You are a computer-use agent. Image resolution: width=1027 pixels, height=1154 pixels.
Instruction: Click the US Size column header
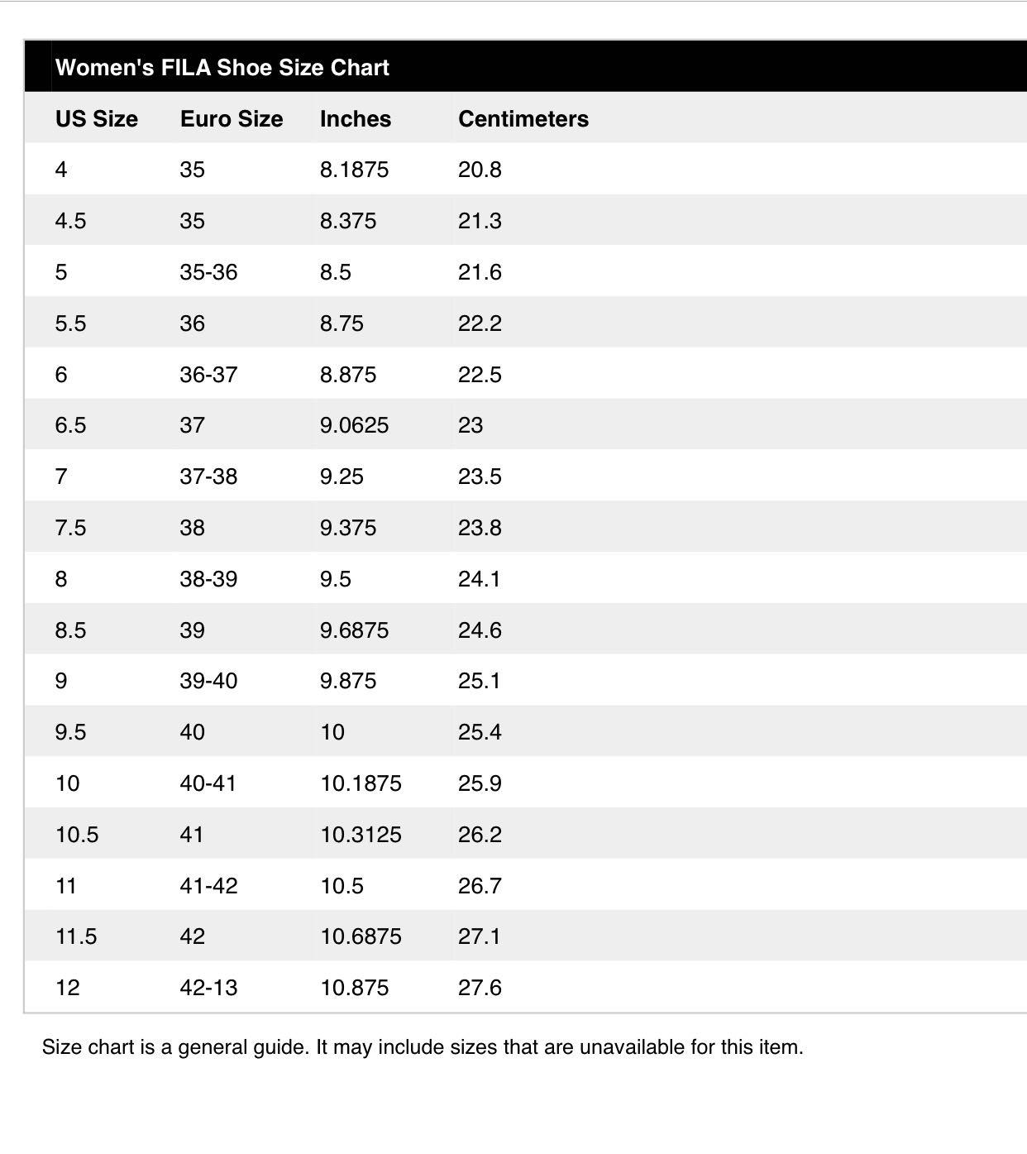(97, 118)
